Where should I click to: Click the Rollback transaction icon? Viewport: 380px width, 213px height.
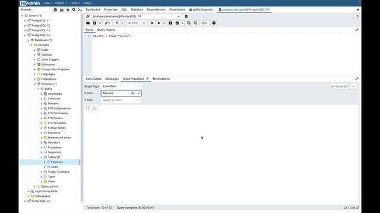pyautogui.click(x=195, y=23)
